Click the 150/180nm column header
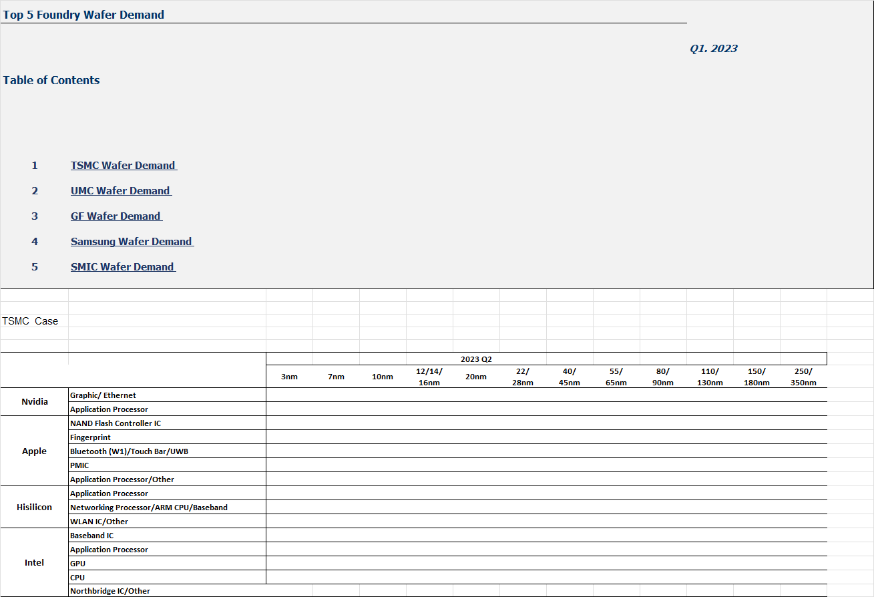 756,377
